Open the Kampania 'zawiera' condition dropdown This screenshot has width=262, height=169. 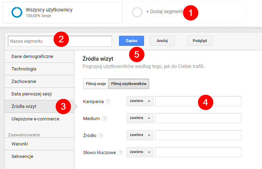140,101
